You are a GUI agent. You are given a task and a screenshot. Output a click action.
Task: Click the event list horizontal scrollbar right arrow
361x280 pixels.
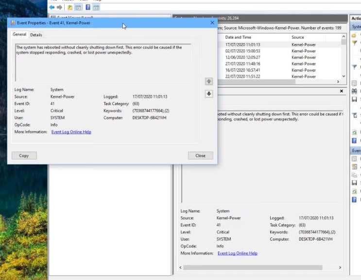coord(338,82)
